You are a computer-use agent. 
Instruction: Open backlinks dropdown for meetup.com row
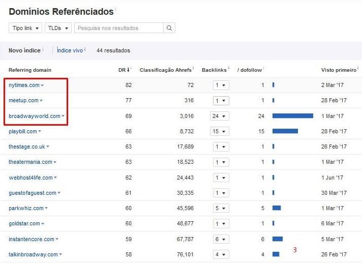point(221,101)
